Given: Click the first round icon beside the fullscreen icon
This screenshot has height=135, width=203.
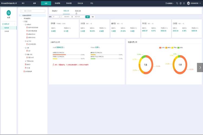Looking at the screenshot, I should (177, 3).
